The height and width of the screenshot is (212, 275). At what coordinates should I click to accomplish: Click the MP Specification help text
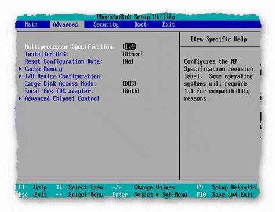(x=219, y=80)
